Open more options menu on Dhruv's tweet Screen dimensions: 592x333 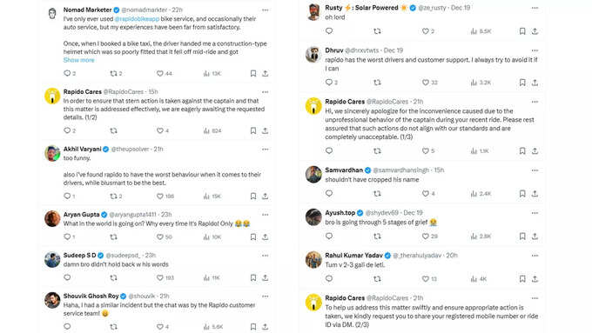(x=535, y=50)
